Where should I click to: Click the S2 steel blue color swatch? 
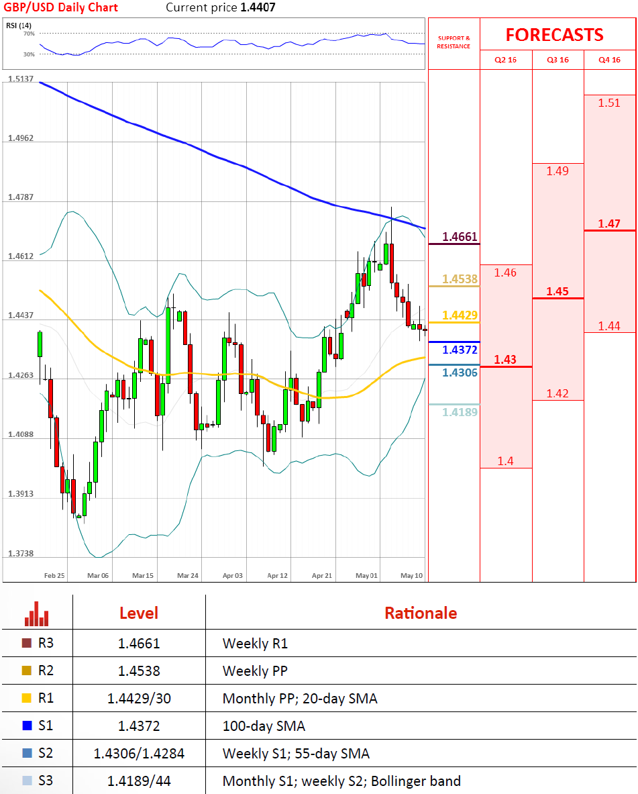coord(27,753)
